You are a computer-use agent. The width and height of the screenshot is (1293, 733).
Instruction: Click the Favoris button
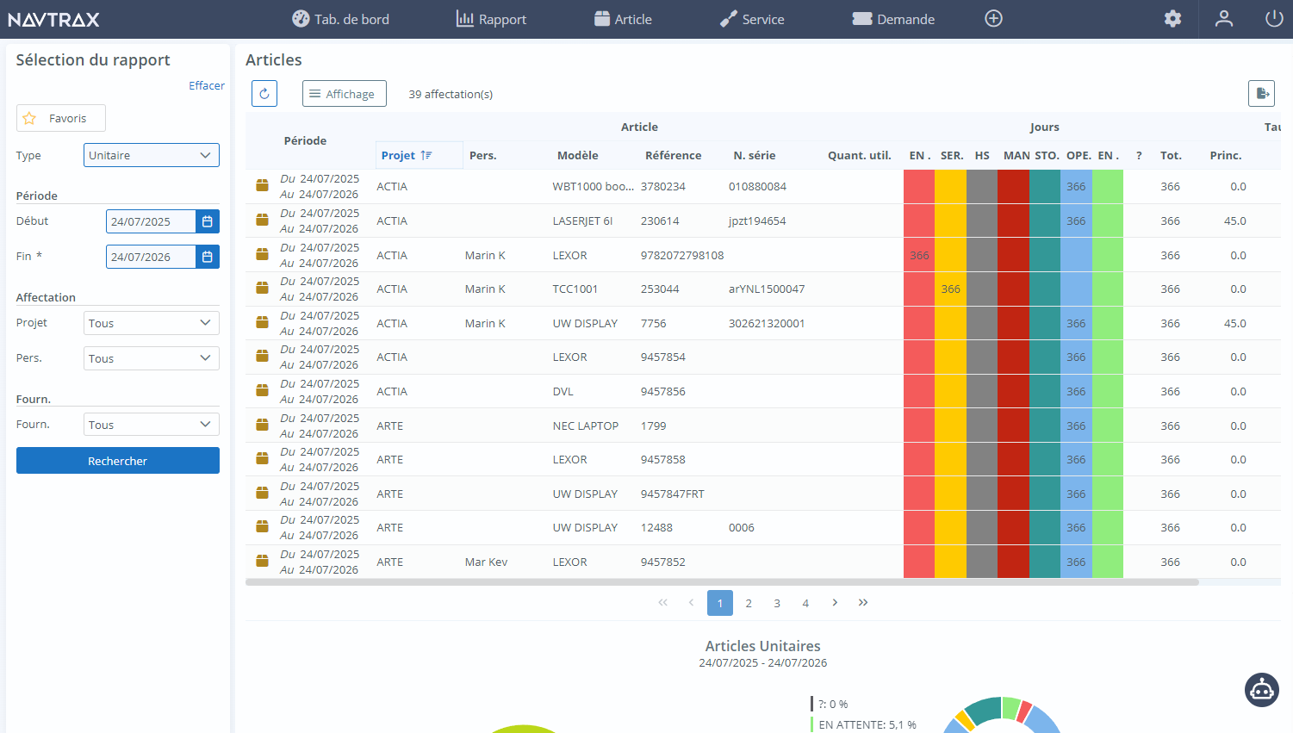(61, 118)
